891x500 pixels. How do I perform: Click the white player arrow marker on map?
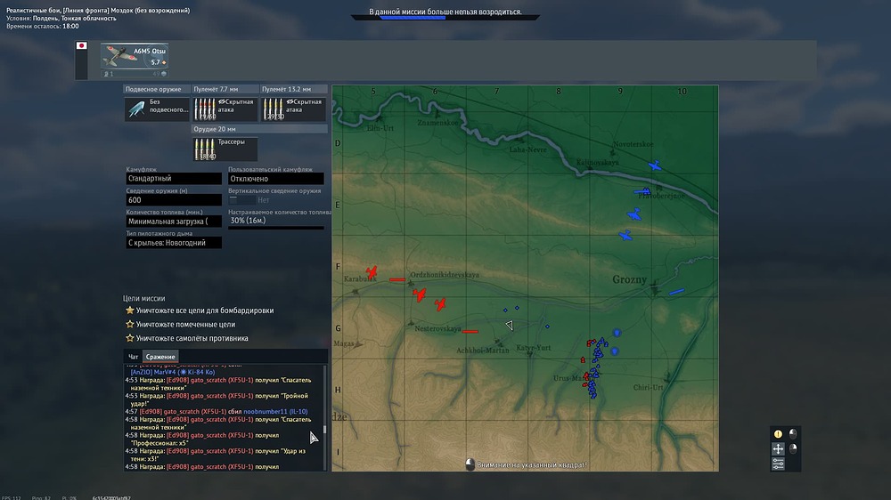(509, 325)
